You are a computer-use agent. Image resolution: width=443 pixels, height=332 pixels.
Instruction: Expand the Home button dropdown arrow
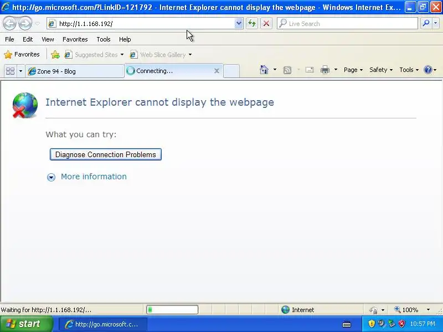coord(275,70)
